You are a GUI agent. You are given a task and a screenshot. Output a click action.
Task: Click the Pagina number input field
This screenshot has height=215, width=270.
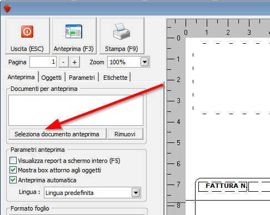pos(43,62)
